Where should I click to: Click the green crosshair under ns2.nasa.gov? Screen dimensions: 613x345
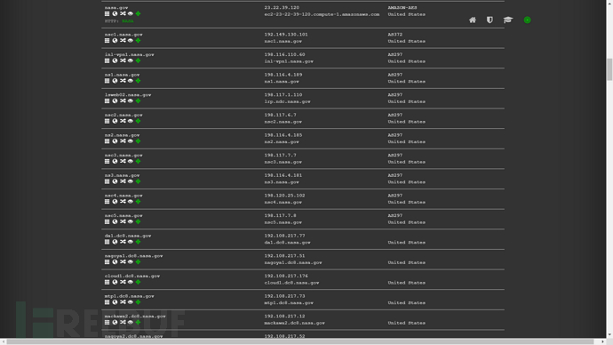click(x=138, y=141)
